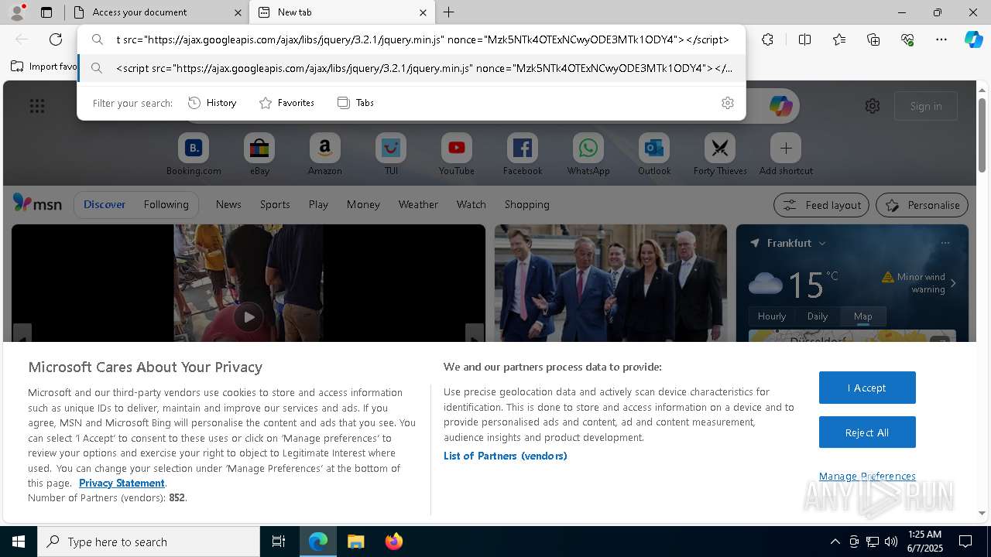Open the Privacy Statement link
The height and width of the screenshot is (557, 991).
pos(122,483)
